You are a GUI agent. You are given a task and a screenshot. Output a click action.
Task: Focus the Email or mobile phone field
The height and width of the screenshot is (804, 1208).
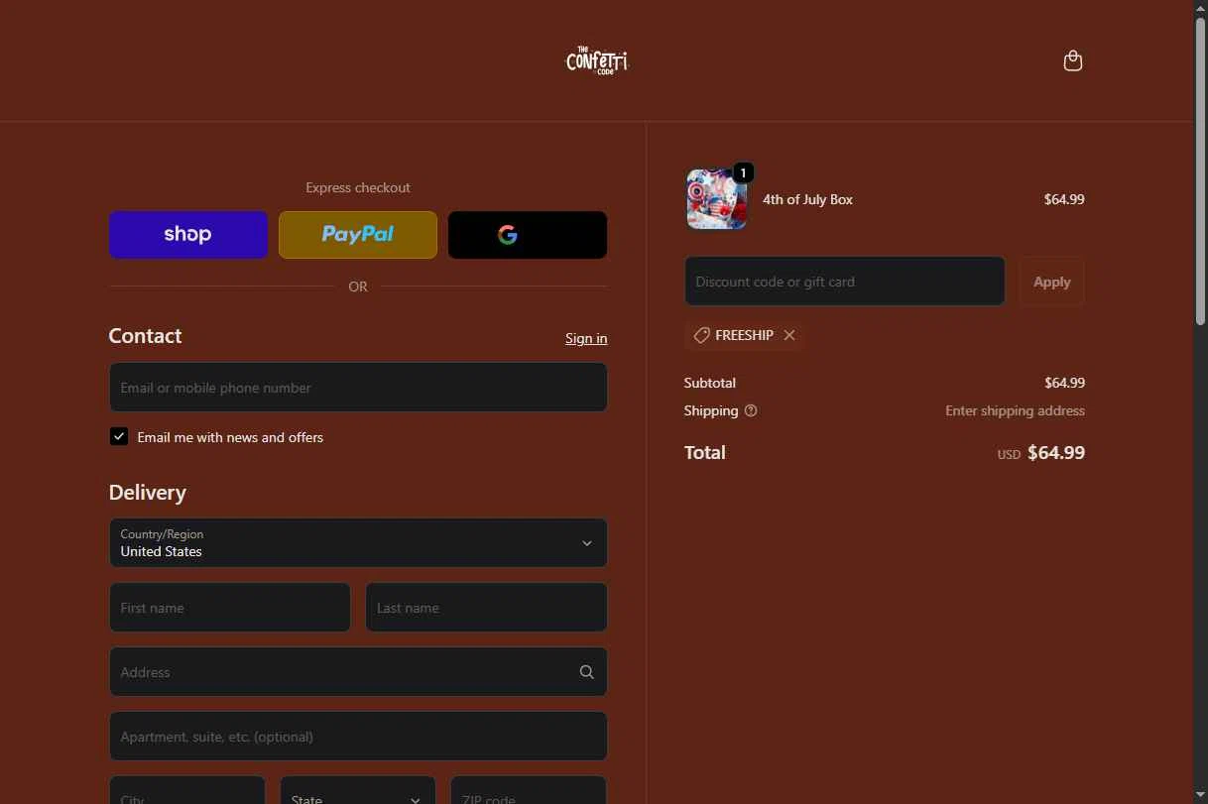click(358, 388)
